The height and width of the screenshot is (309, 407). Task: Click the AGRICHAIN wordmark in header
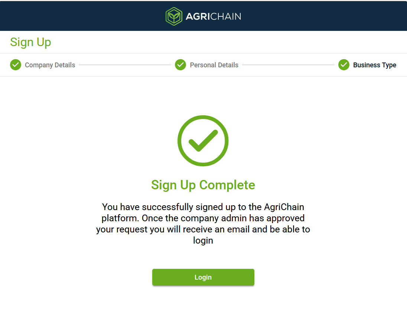pyautogui.click(x=214, y=17)
